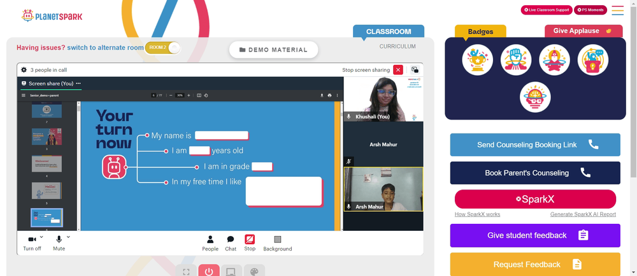Viewport: 637px width, 276px height.
Task: Click the fullscreen icon below the call
Action: tap(186, 271)
